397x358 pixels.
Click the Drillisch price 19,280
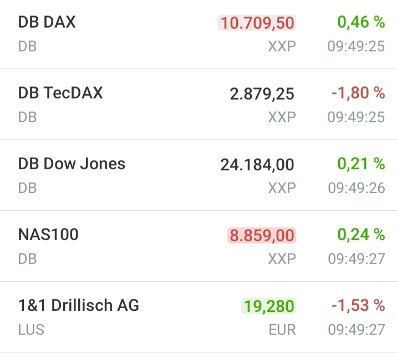tap(269, 306)
